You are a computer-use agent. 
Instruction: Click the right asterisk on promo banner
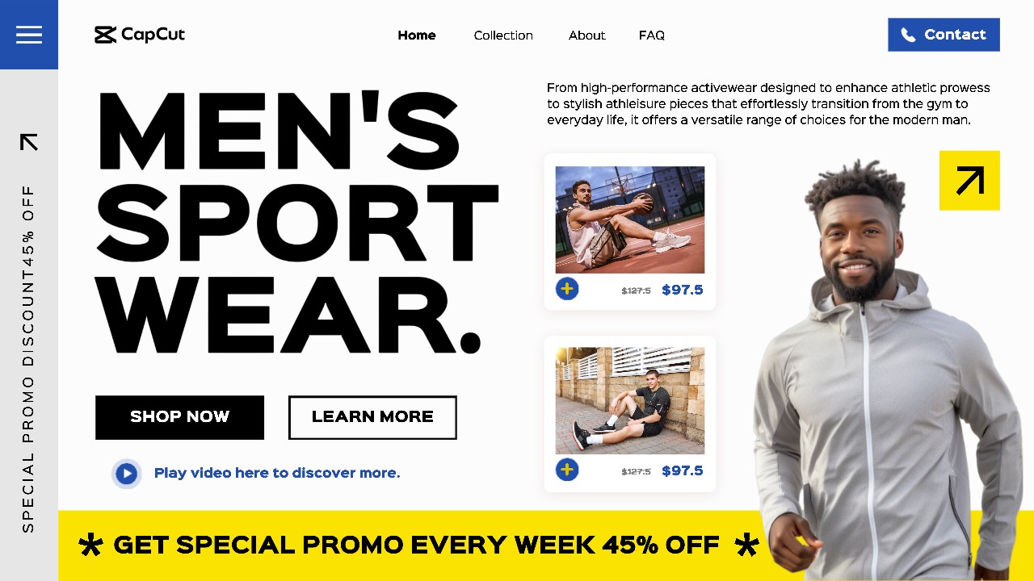pyautogui.click(x=747, y=545)
